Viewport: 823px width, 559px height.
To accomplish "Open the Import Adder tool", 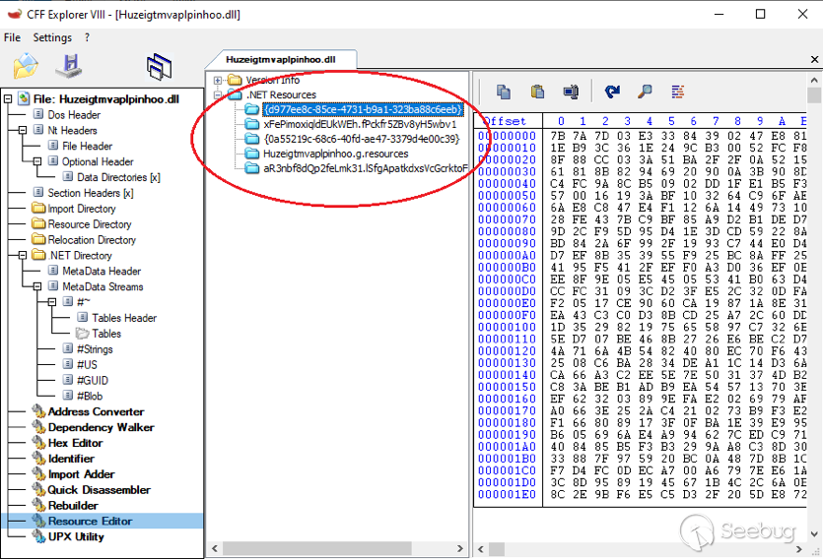I will pos(82,474).
